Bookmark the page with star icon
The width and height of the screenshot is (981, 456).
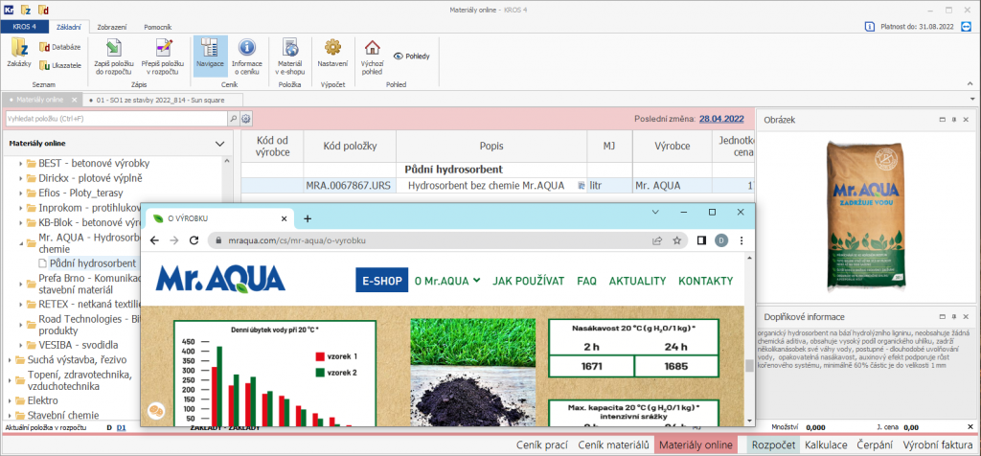point(676,240)
